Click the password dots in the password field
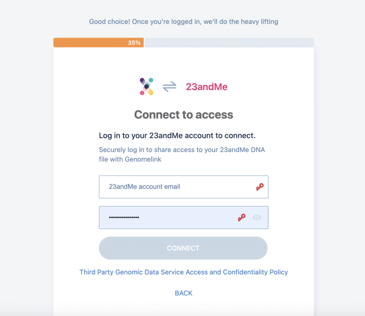The width and height of the screenshot is (365, 316). (124, 217)
